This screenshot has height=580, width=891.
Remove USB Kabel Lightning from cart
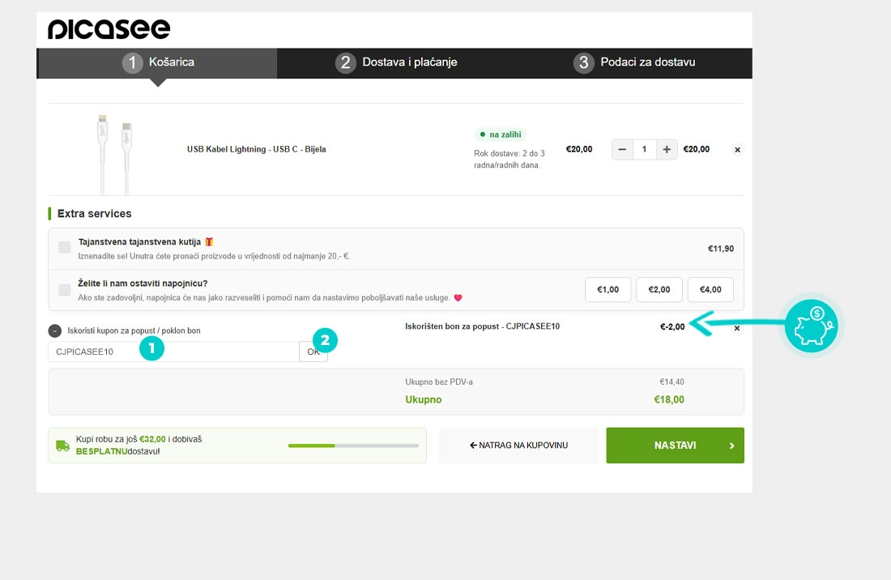click(x=737, y=150)
